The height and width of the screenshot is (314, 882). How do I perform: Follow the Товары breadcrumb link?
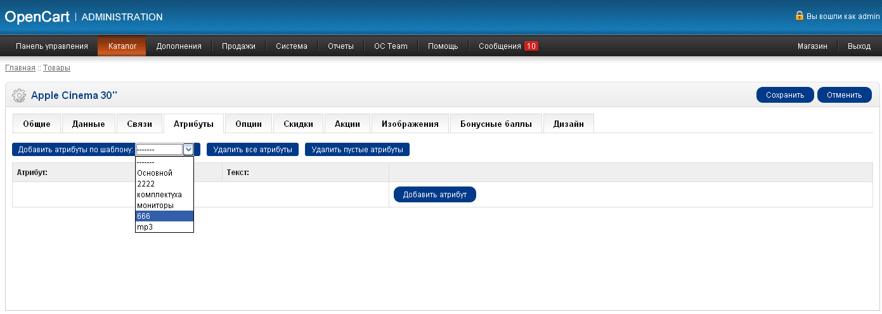[x=56, y=67]
